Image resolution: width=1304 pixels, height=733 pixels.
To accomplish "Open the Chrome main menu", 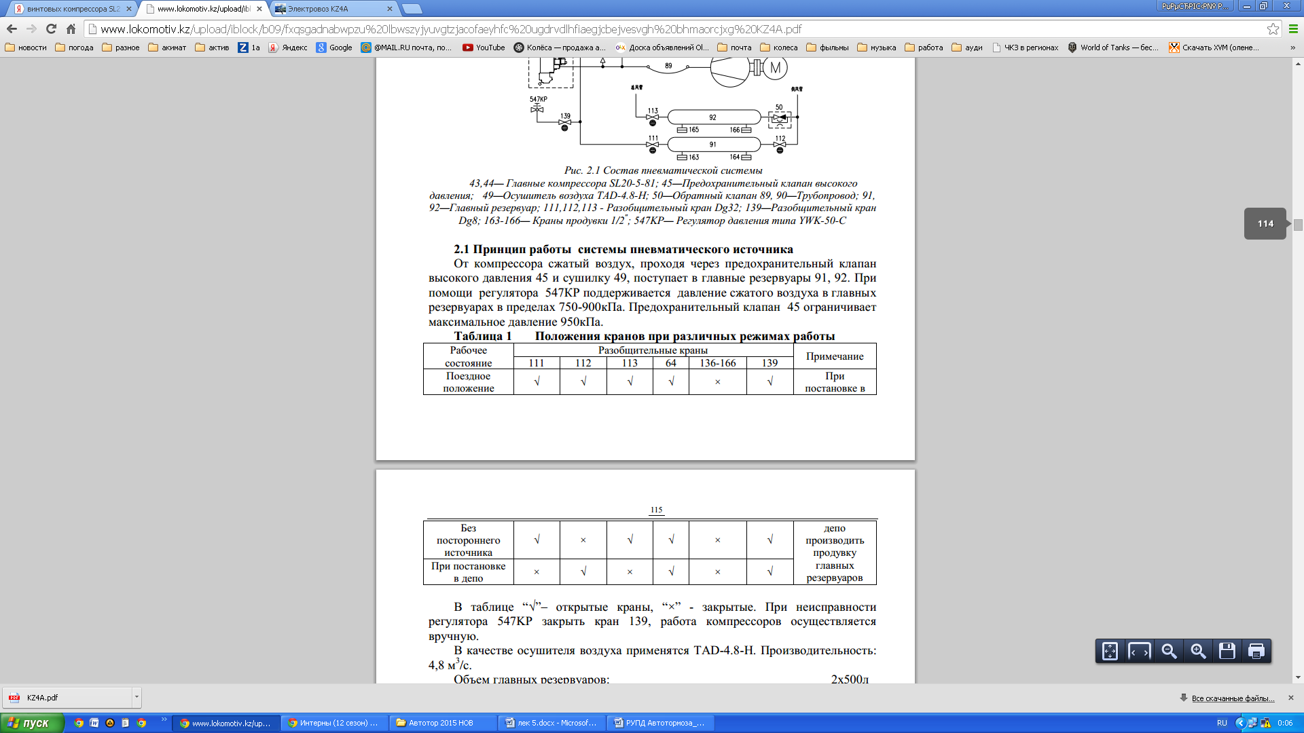I will [1293, 29].
